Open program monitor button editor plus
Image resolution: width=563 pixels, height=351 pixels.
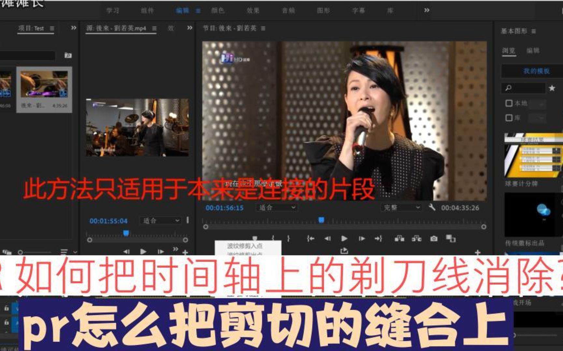click(478, 252)
